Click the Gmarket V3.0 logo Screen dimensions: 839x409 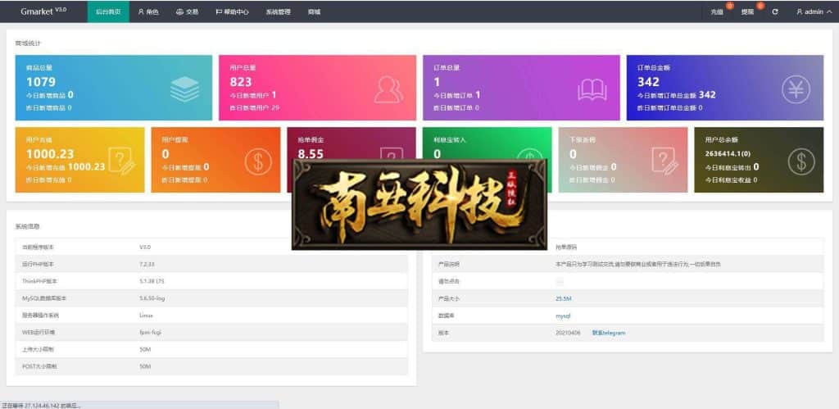click(43, 11)
